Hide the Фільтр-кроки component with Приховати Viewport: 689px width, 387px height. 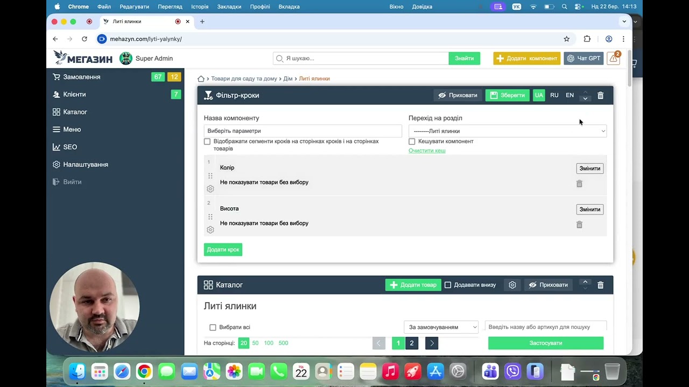coord(458,95)
